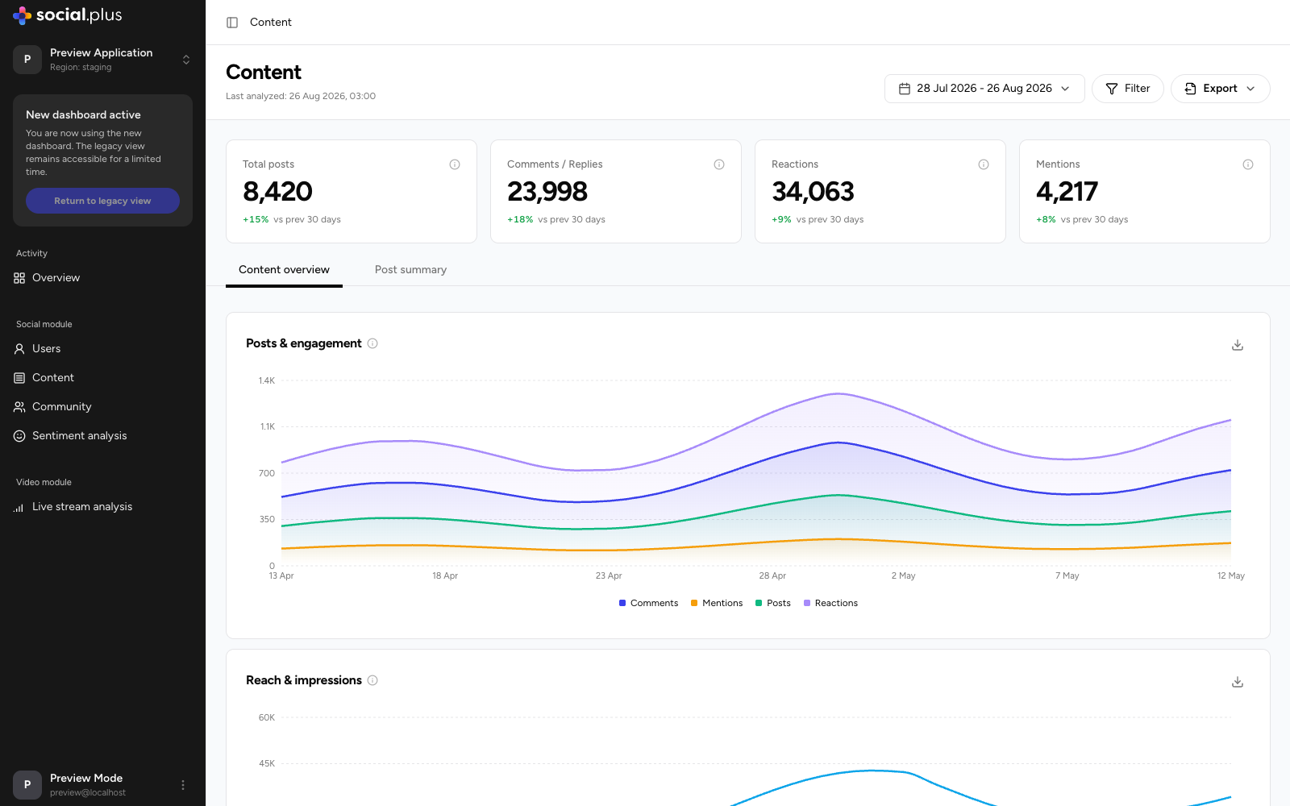The width and height of the screenshot is (1290, 806).
Task: Toggle the Comments legend series
Action: [648, 603]
